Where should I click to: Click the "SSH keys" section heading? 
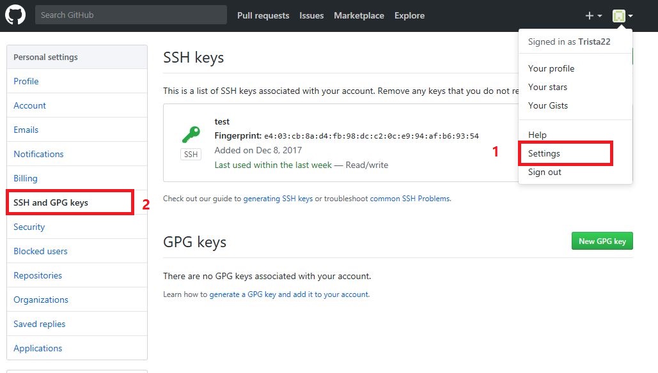pyautogui.click(x=194, y=57)
